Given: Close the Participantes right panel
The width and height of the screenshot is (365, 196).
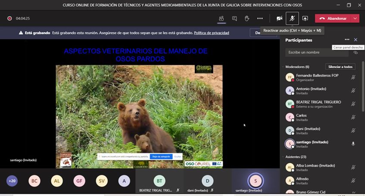Looking at the screenshot, I should [x=356, y=40].
